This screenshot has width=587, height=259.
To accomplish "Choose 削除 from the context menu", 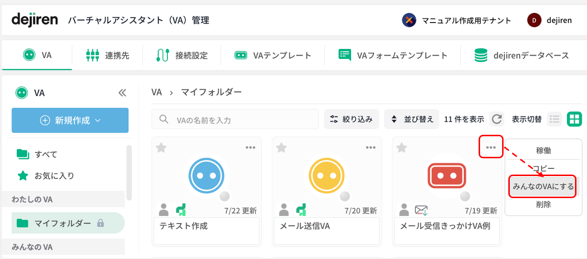I will pos(543,205).
